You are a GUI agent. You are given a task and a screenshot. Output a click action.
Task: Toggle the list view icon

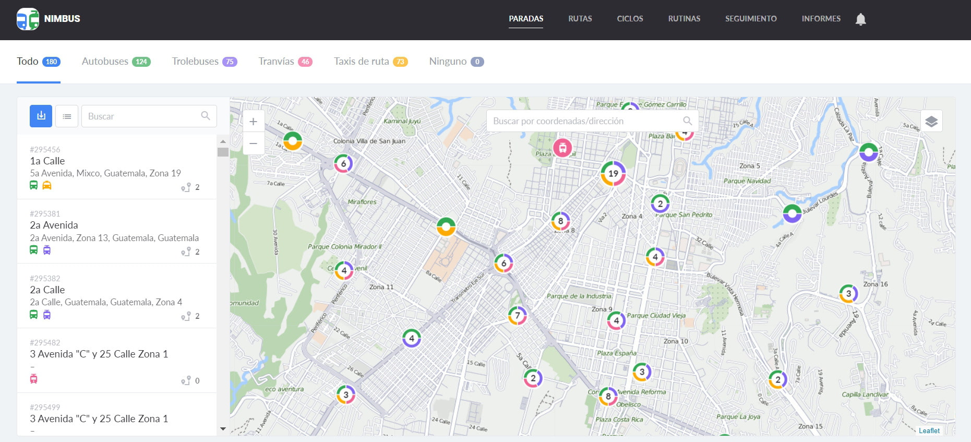tap(67, 116)
